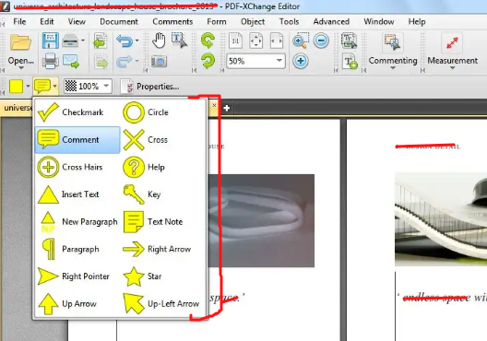Open the Help menu
Viewport: 487px width, 341px height.
click(417, 22)
